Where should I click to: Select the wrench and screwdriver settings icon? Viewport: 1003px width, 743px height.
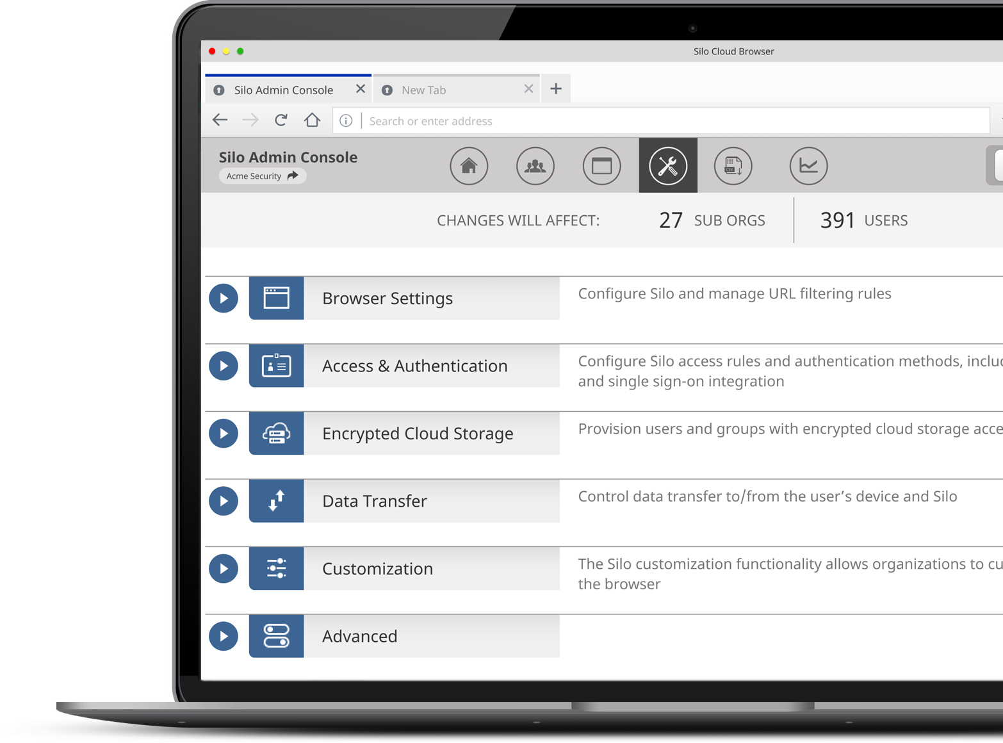click(x=668, y=165)
